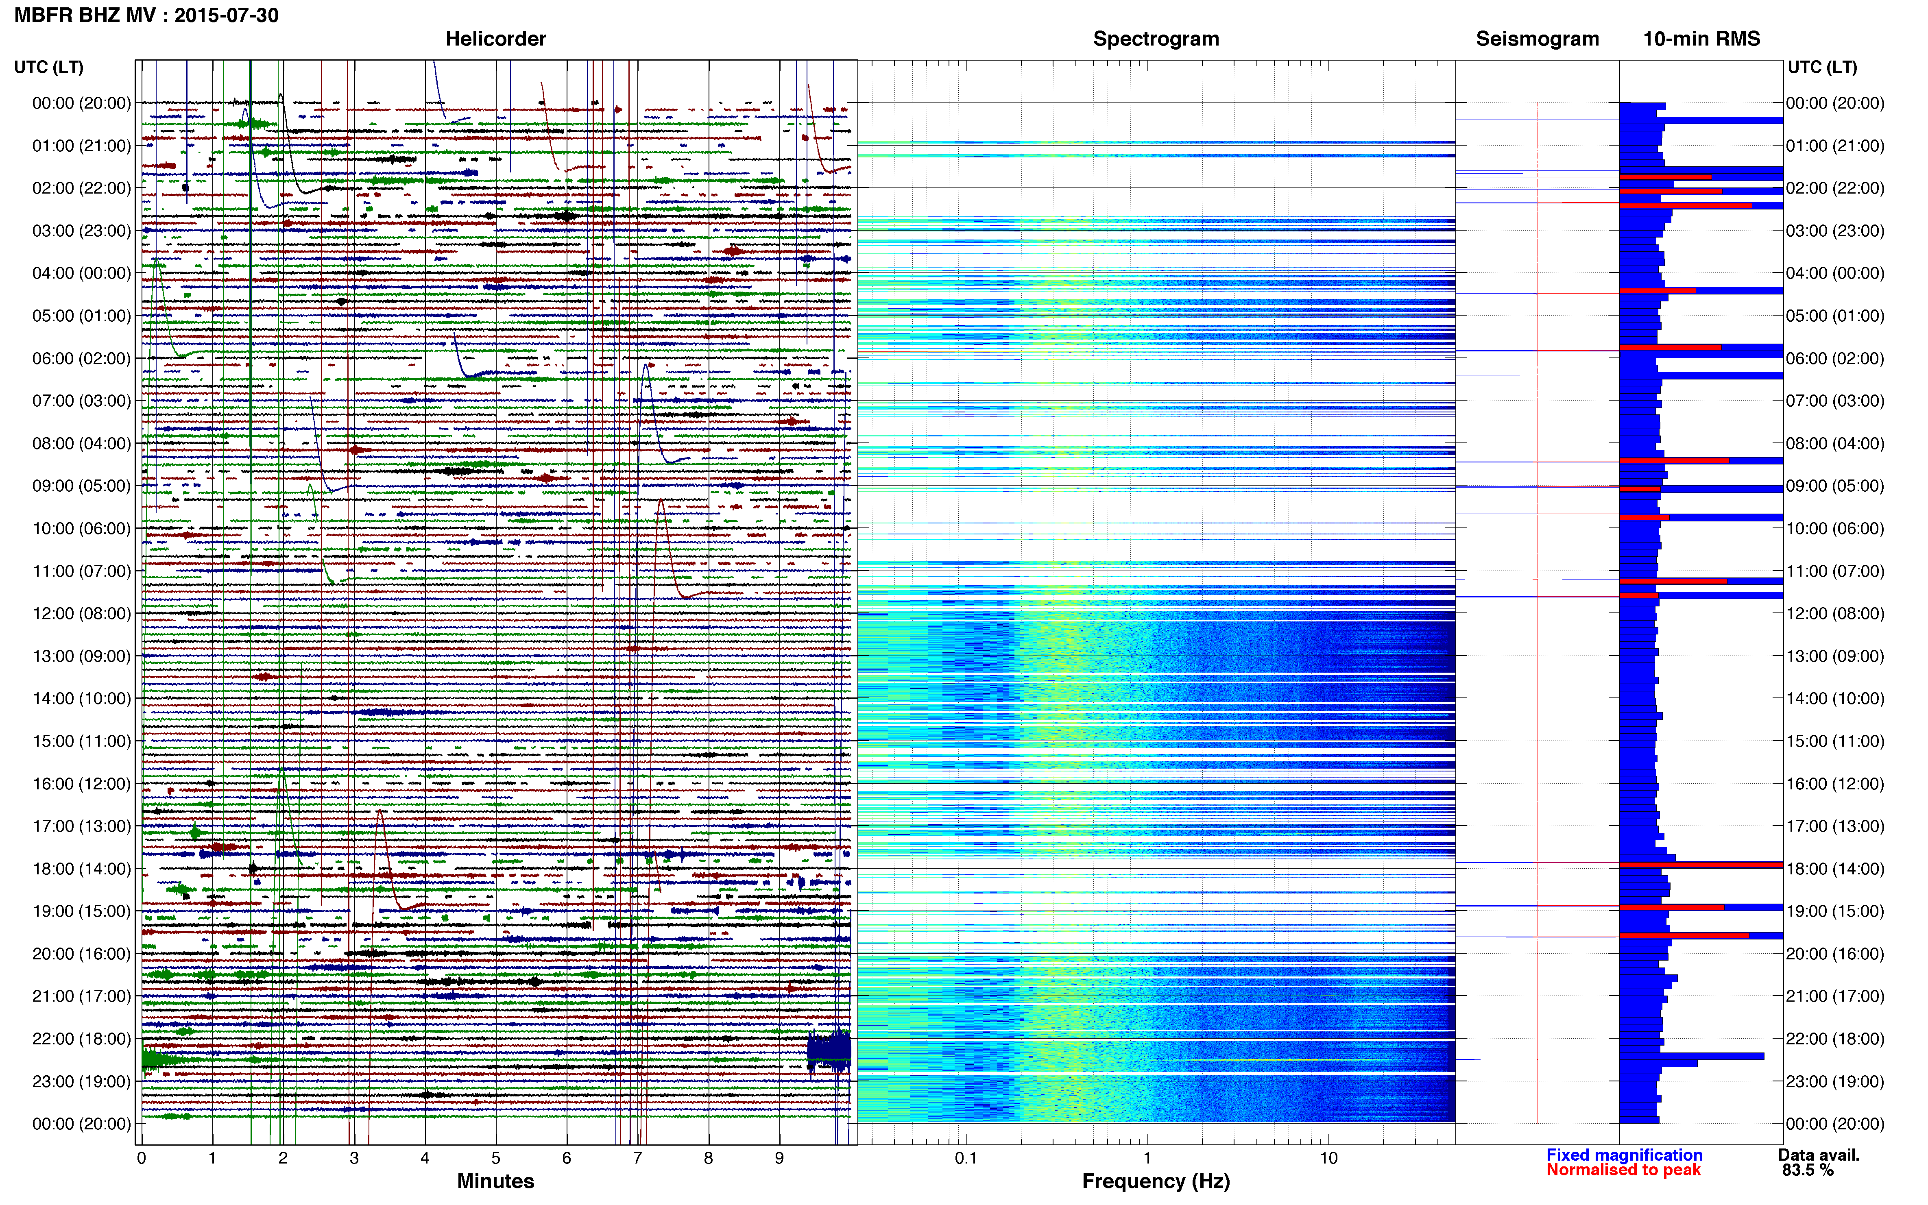Click the "10" frequency tick under the Spectrogram
Image resolution: width=1928 pixels, height=1205 pixels.
pos(1328,1158)
